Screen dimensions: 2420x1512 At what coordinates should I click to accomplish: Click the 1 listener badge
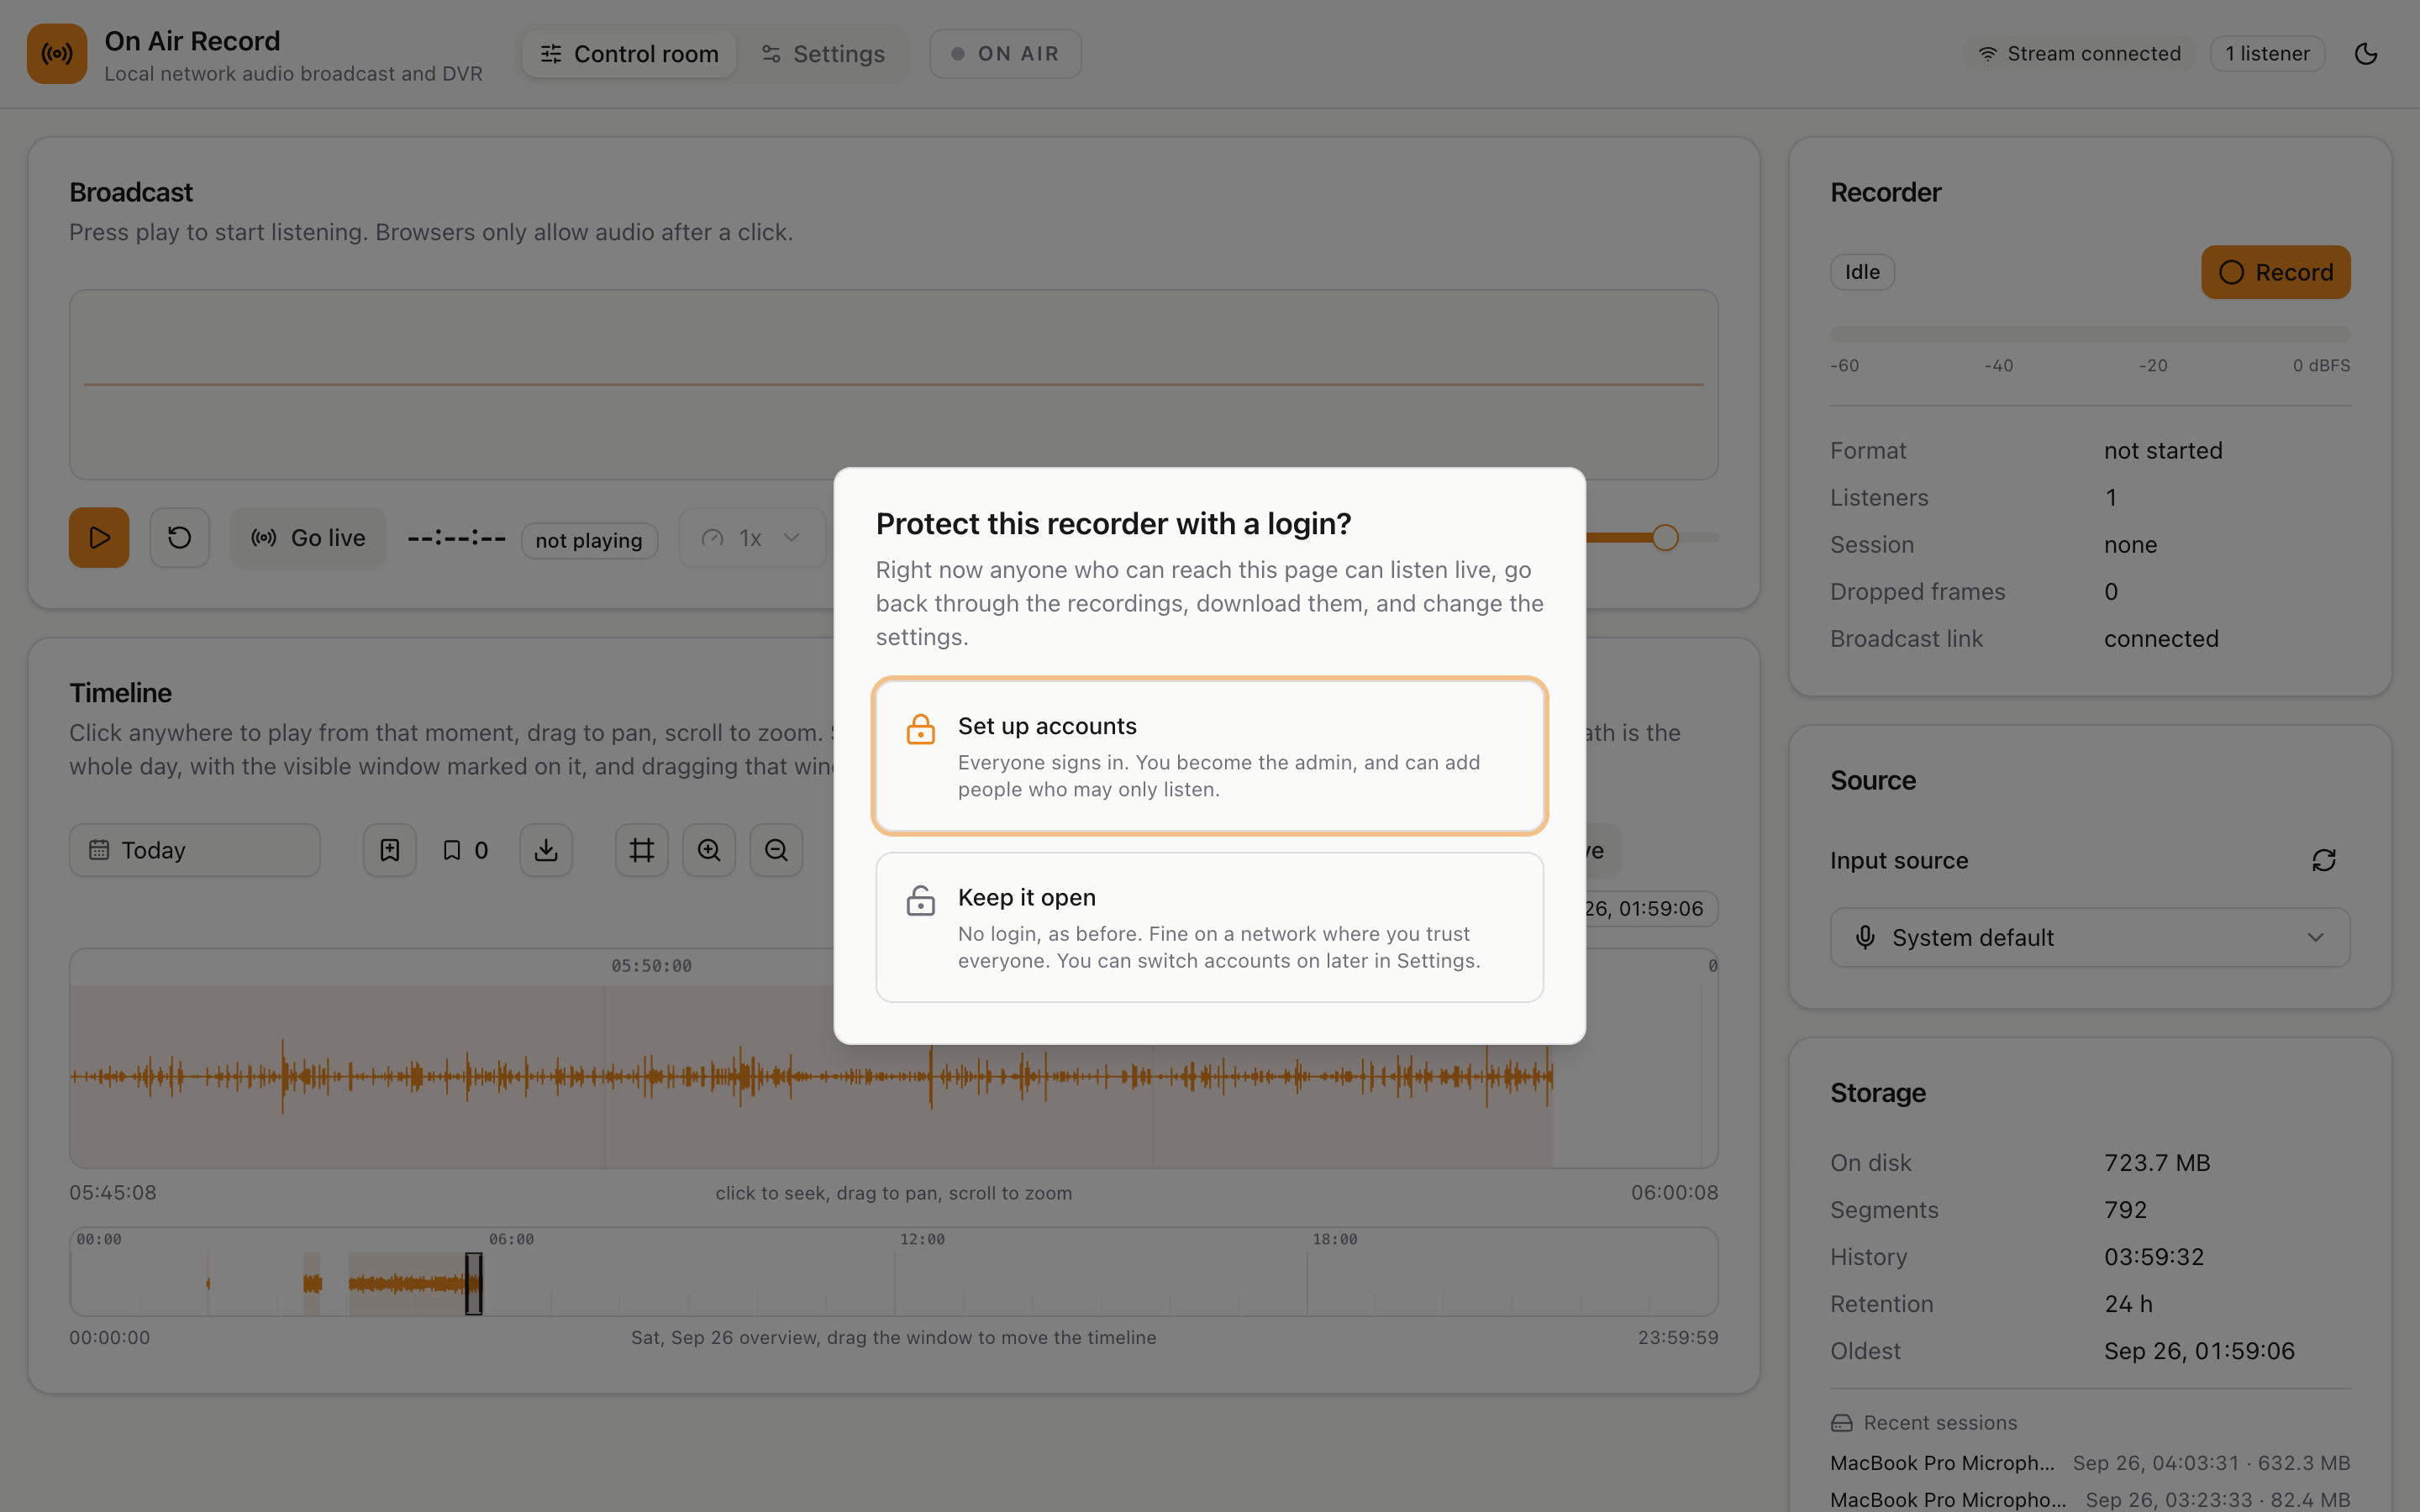pyautogui.click(x=2267, y=54)
